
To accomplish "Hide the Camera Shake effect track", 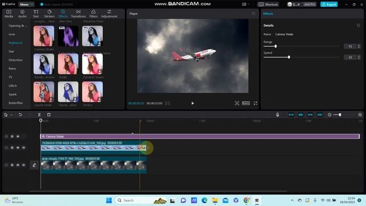I will tap(18, 136).
